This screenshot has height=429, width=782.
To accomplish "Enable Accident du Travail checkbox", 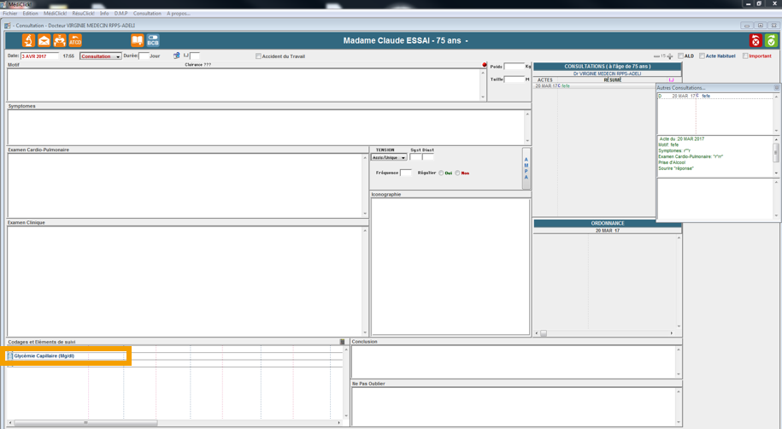I will coord(259,56).
